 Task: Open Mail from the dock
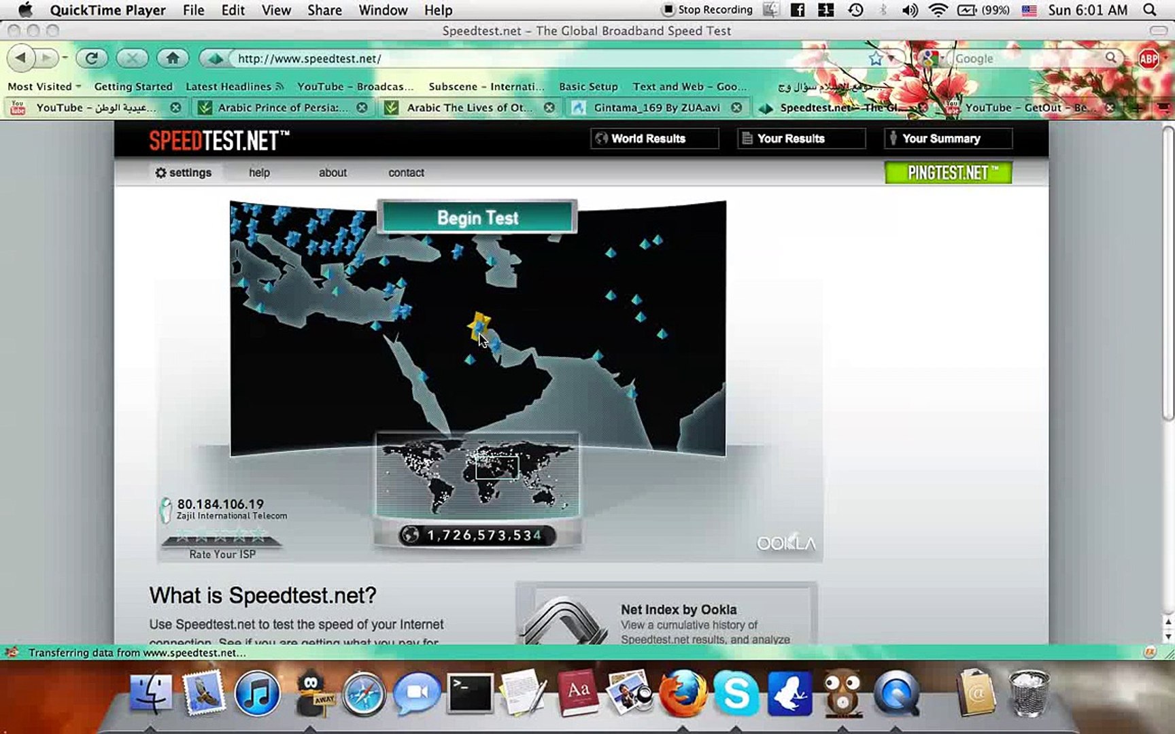[203, 693]
